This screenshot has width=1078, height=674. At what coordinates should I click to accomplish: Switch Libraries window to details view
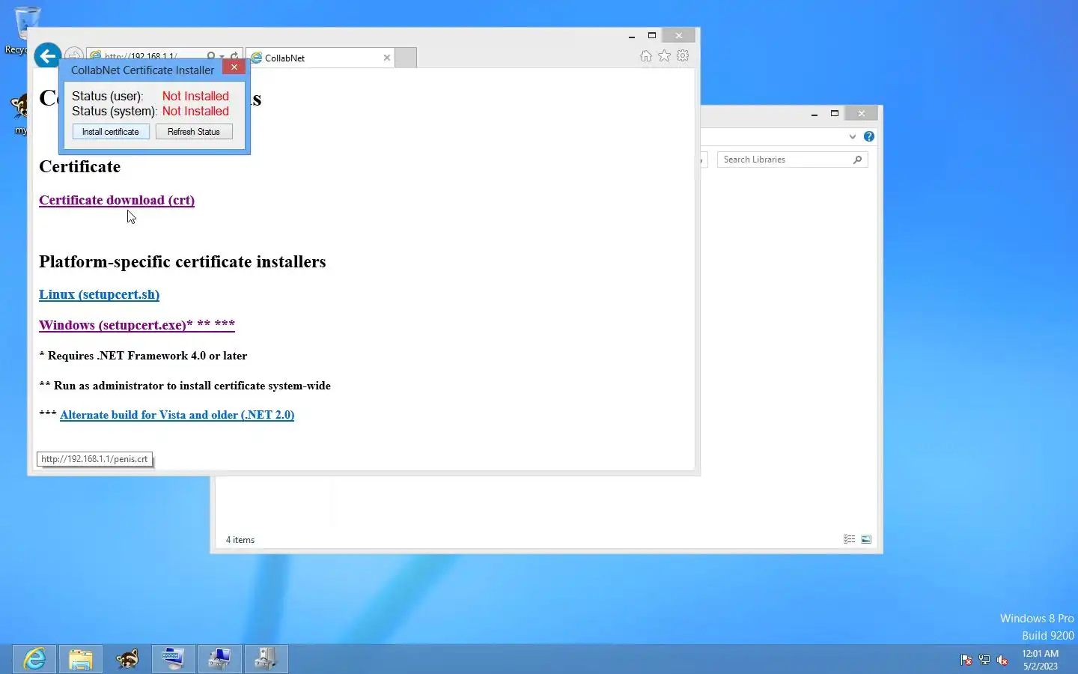849,539
